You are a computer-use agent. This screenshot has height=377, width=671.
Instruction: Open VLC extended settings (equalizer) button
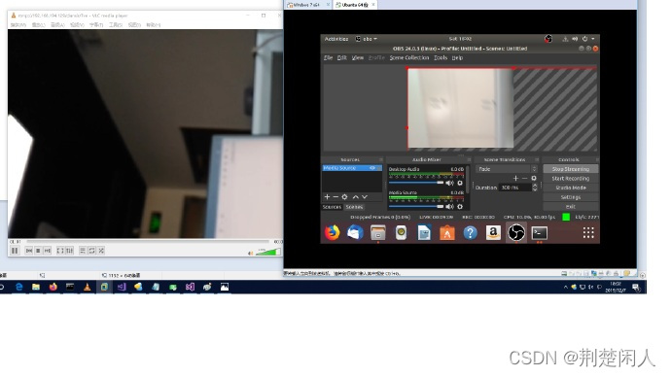[x=70, y=251]
